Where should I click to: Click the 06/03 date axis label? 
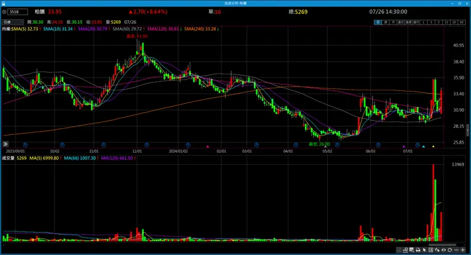point(370,151)
